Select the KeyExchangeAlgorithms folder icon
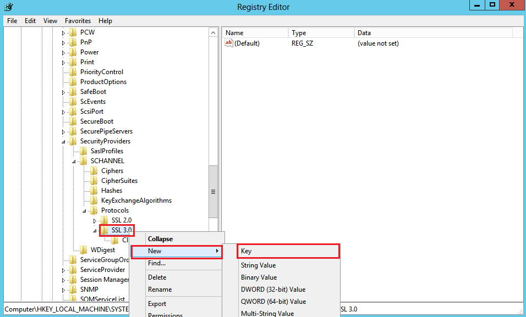Image resolution: width=526 pixels, height=317 pixels. (94, 201)
